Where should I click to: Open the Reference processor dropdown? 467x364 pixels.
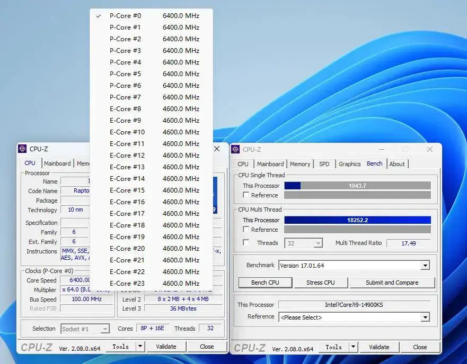pyautogui.click(x=425, y=317)
